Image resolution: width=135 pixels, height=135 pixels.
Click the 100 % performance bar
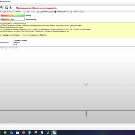coord(12,15)
